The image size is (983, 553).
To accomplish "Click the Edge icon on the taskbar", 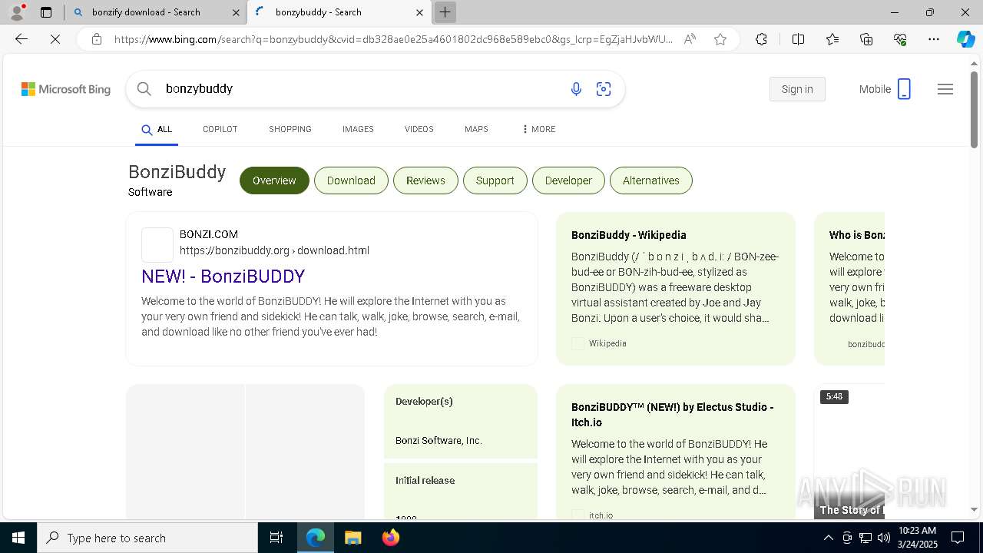I will pyautogui.click(x=316, y=538).
